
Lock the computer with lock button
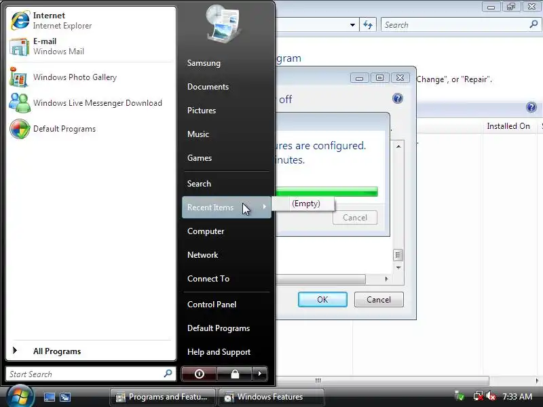(x=235, y=374)
